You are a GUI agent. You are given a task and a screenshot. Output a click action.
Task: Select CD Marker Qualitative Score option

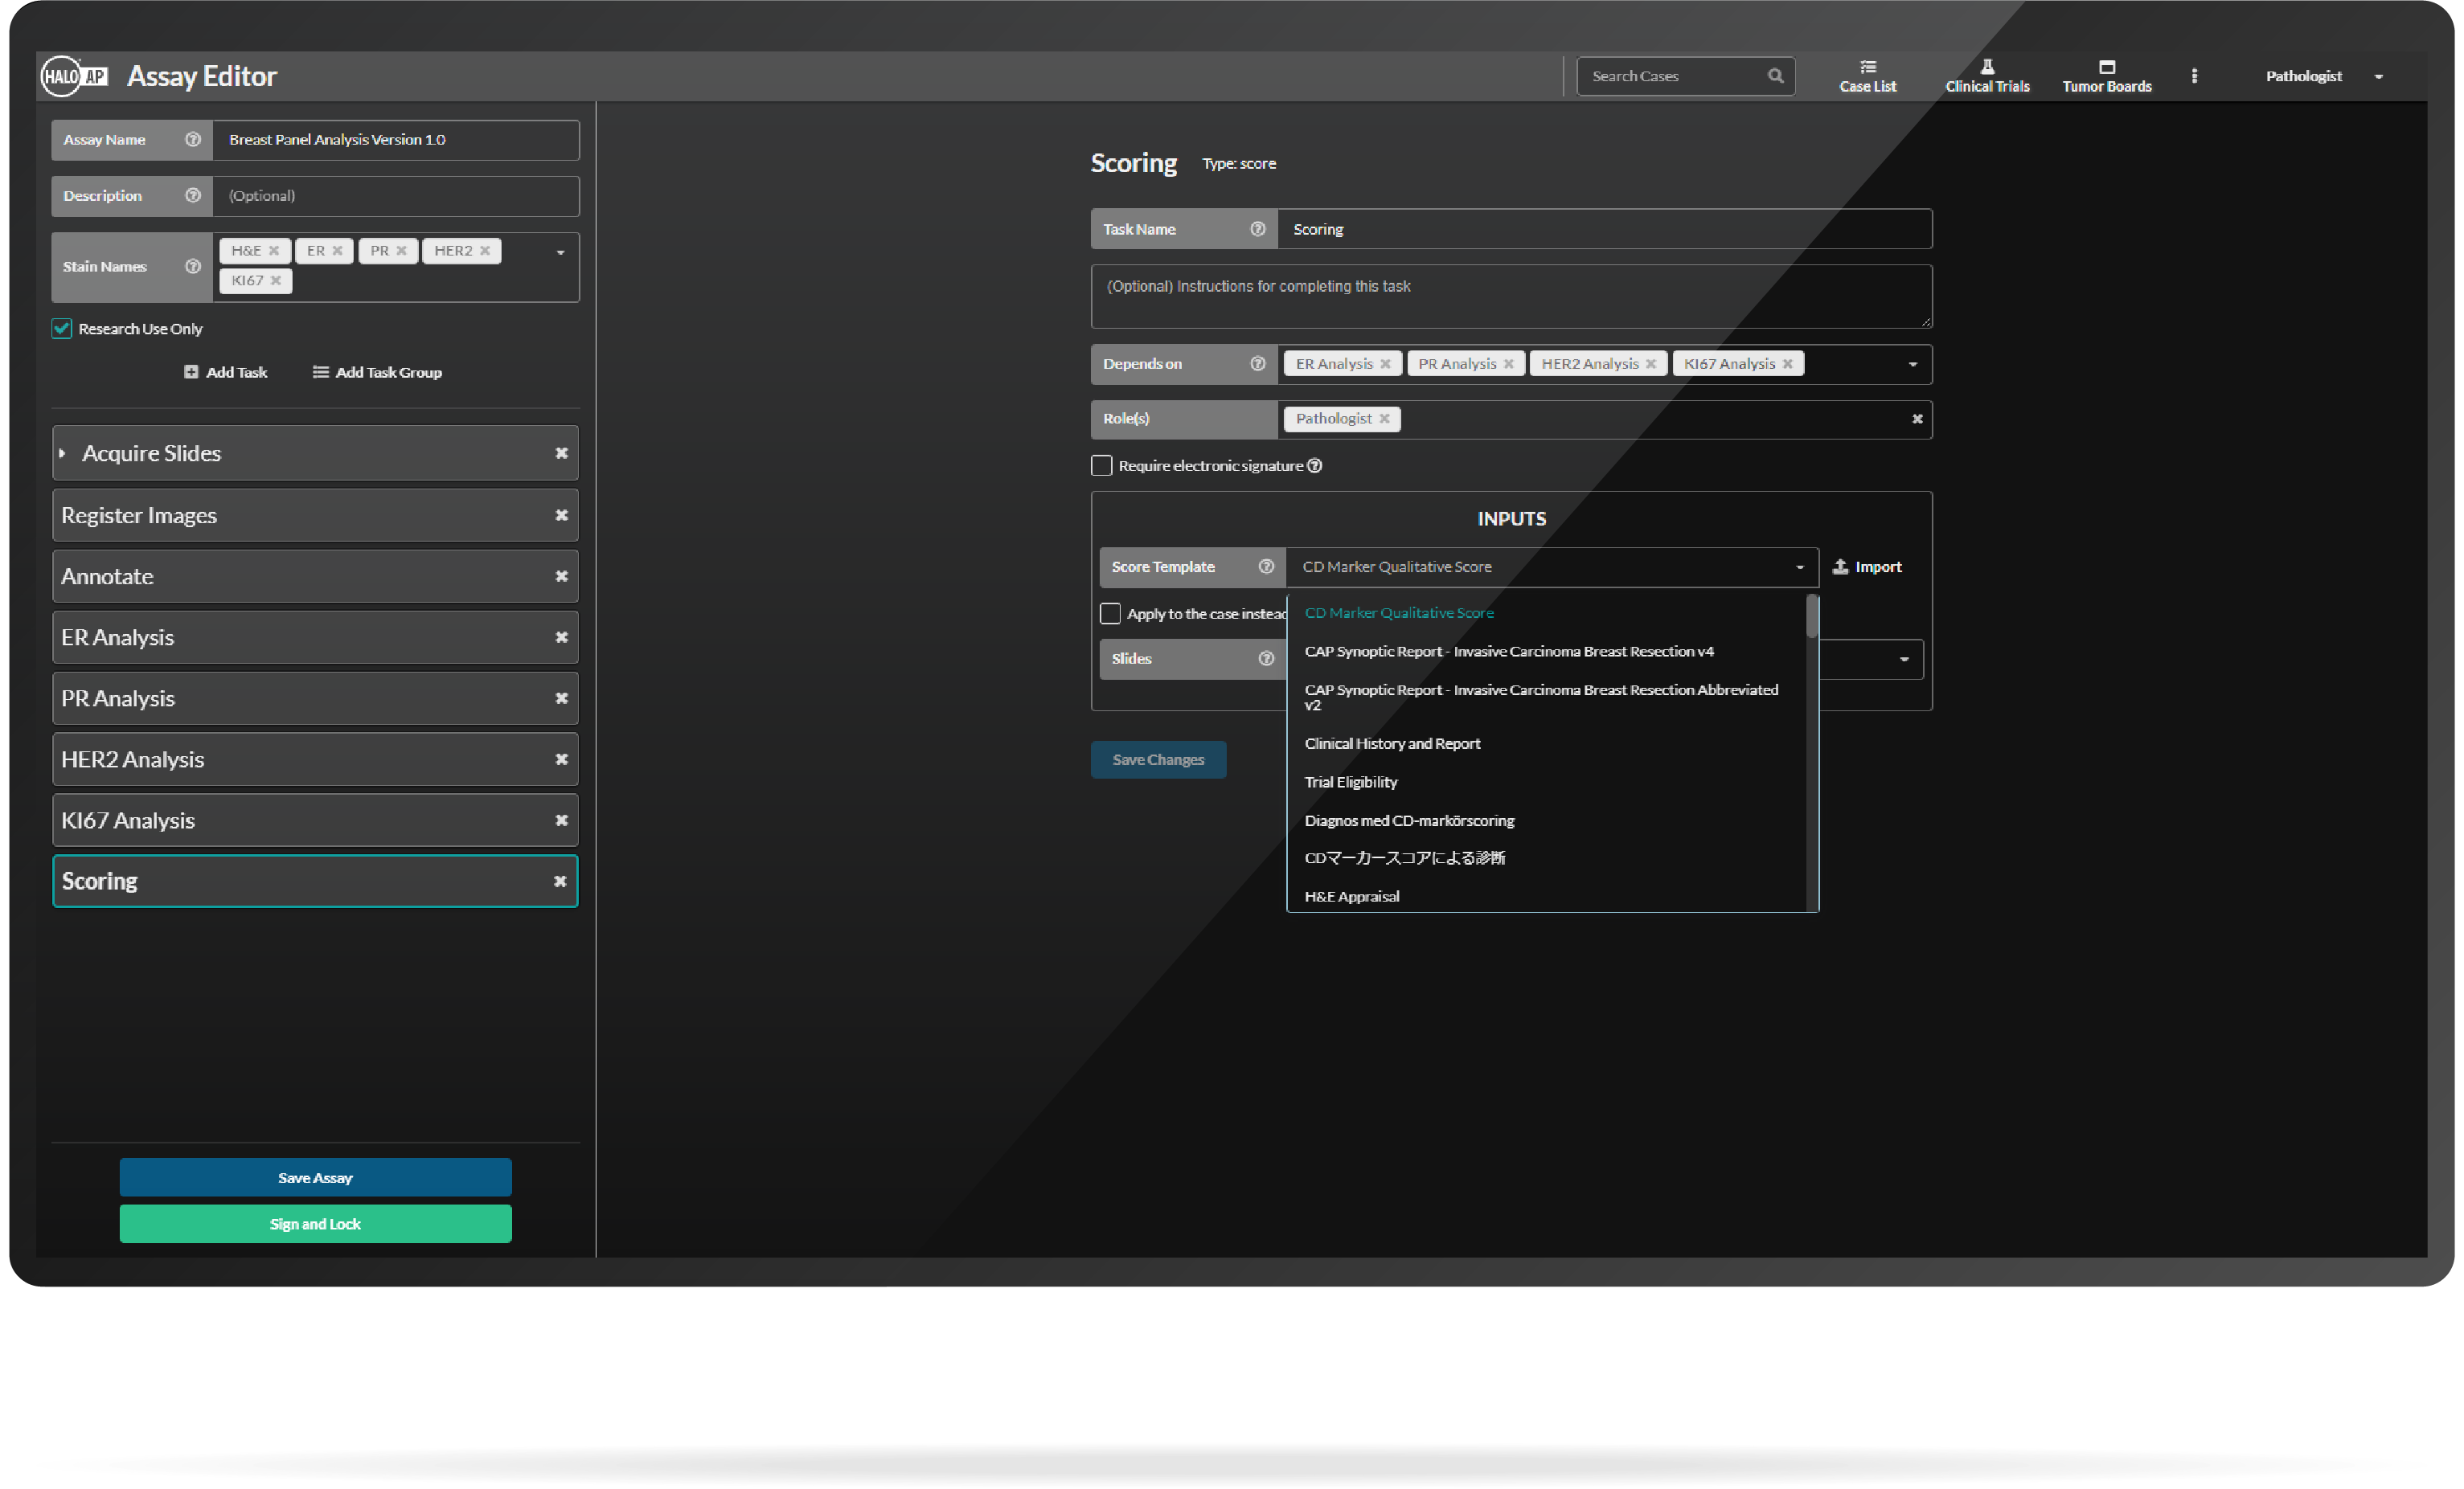(x=1546, y=612)
